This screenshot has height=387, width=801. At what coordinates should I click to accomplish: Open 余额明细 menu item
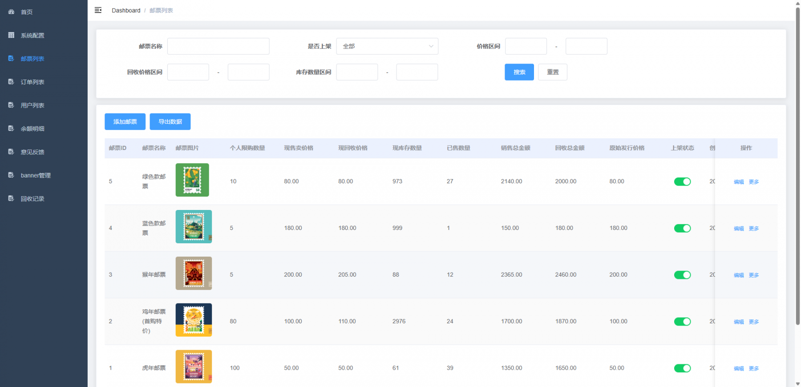[44, 129]
